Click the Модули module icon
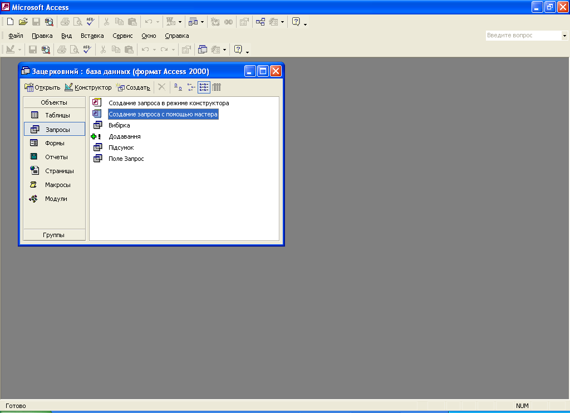This screenshot has height=413, width=570. pos(33,199)
